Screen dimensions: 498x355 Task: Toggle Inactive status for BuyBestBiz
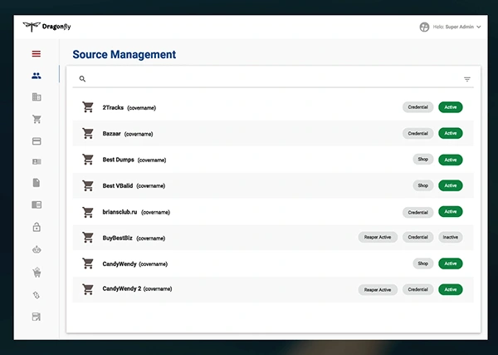[x=451, y=237]
